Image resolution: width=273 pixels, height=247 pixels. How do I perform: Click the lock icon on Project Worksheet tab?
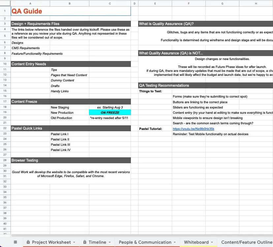click(x=28, y=242)
